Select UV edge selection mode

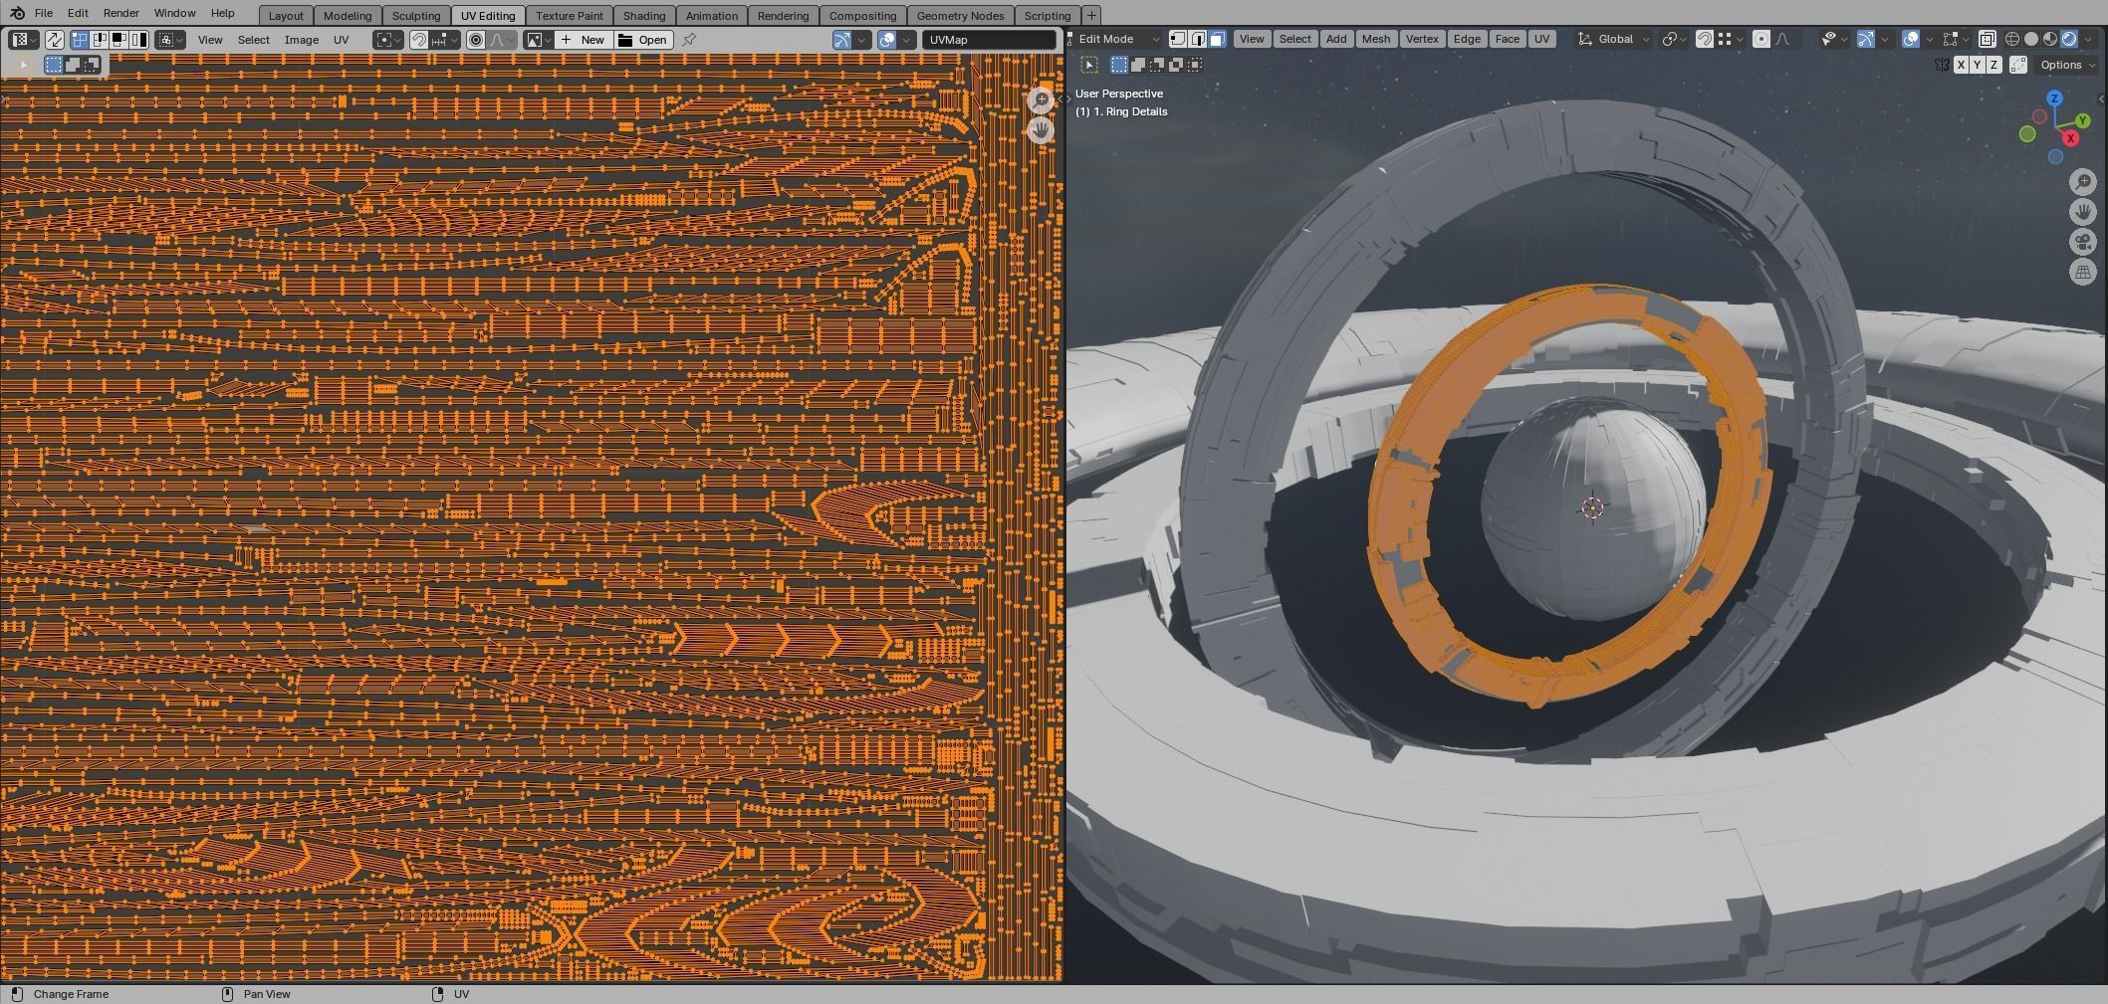tap(100, 40)
